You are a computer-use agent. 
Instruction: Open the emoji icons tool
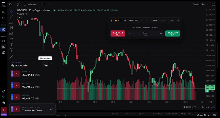pyautogui.click(x=11, y=50)
